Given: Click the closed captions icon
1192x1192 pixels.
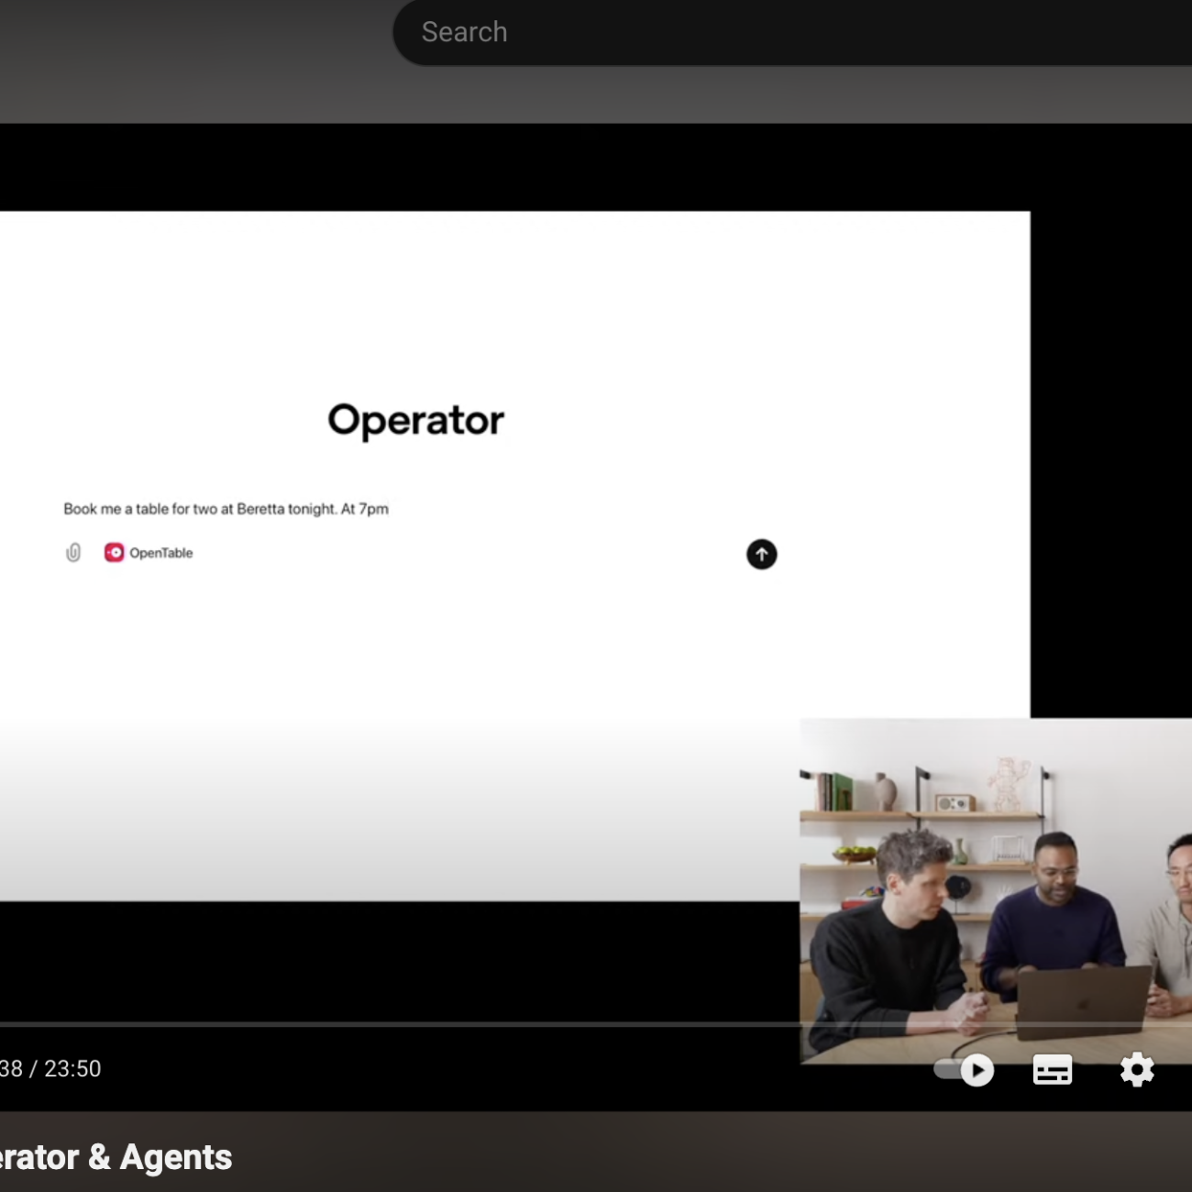Looking at the screenshot, I should pos(1053,1069).
